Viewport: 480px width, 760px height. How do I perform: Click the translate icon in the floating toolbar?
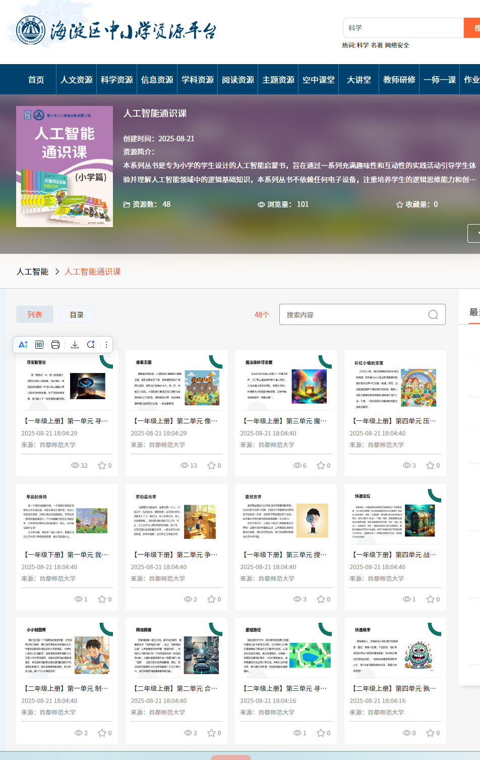[x=40, y=345]
